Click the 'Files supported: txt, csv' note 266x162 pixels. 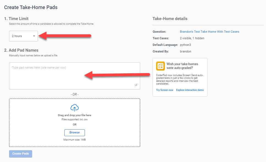tap(74, 119)
